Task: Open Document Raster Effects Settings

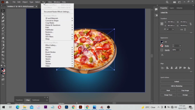Action: click(x=57, y=12)
